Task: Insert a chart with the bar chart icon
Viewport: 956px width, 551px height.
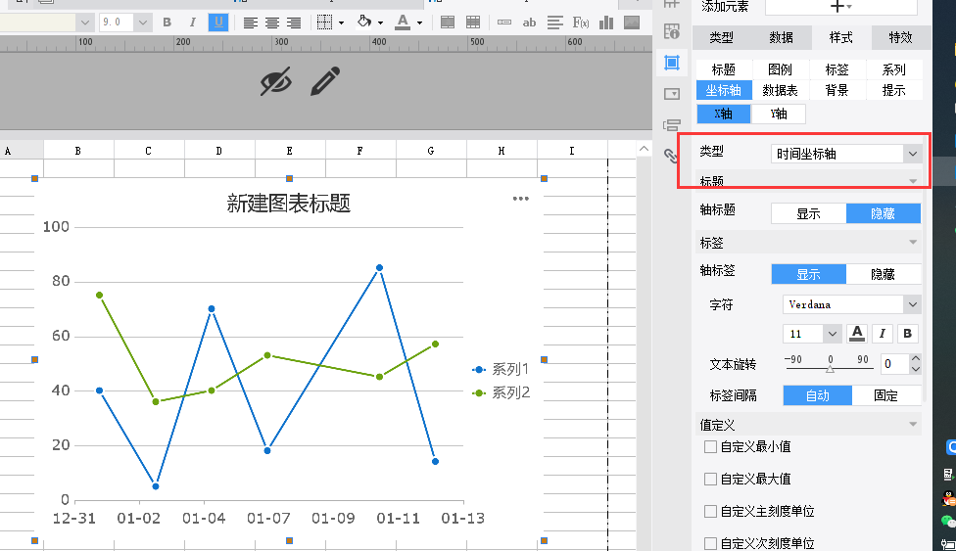Action: [606, 23]
